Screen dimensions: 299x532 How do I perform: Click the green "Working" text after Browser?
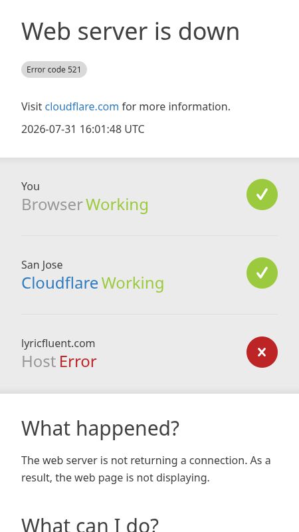tap(117, 205)
